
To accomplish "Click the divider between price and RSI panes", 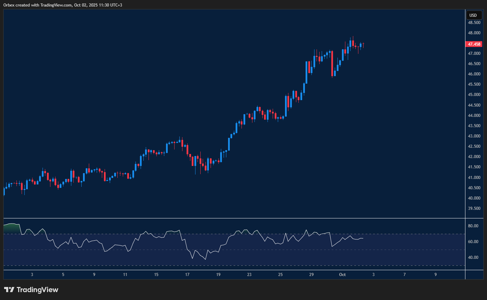I will pyautogui.click(x=234, y=218).
